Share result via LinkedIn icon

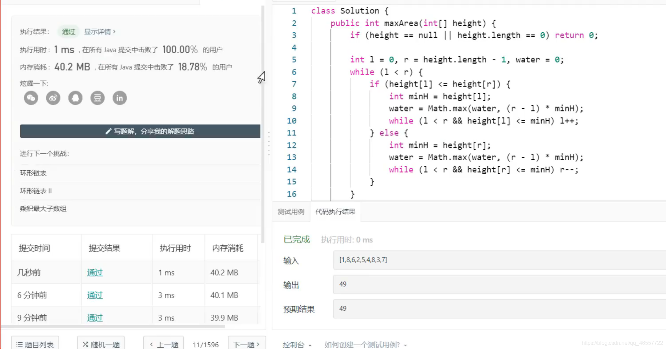pyautogui.click(x=120, y=98)
